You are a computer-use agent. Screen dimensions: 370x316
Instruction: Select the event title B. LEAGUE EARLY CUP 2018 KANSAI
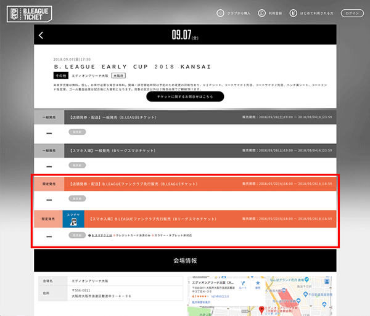(133, 67)
